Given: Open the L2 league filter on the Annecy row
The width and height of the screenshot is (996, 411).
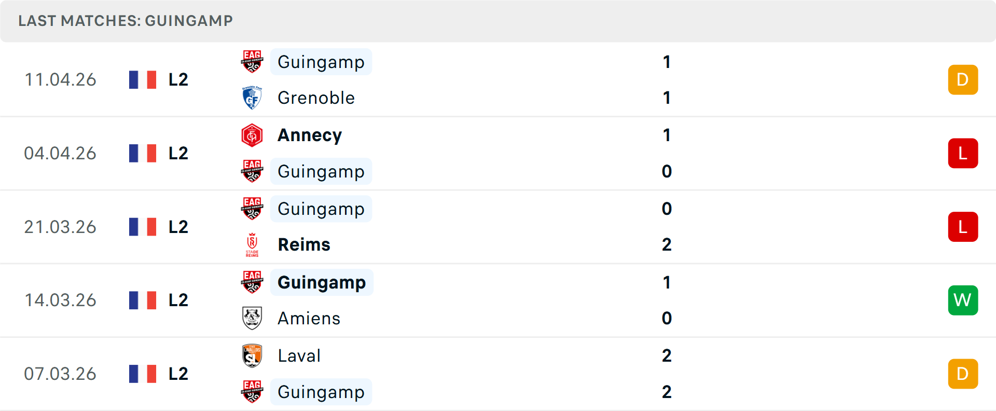Looking at the screenshot, I should [x=177, y=153].
